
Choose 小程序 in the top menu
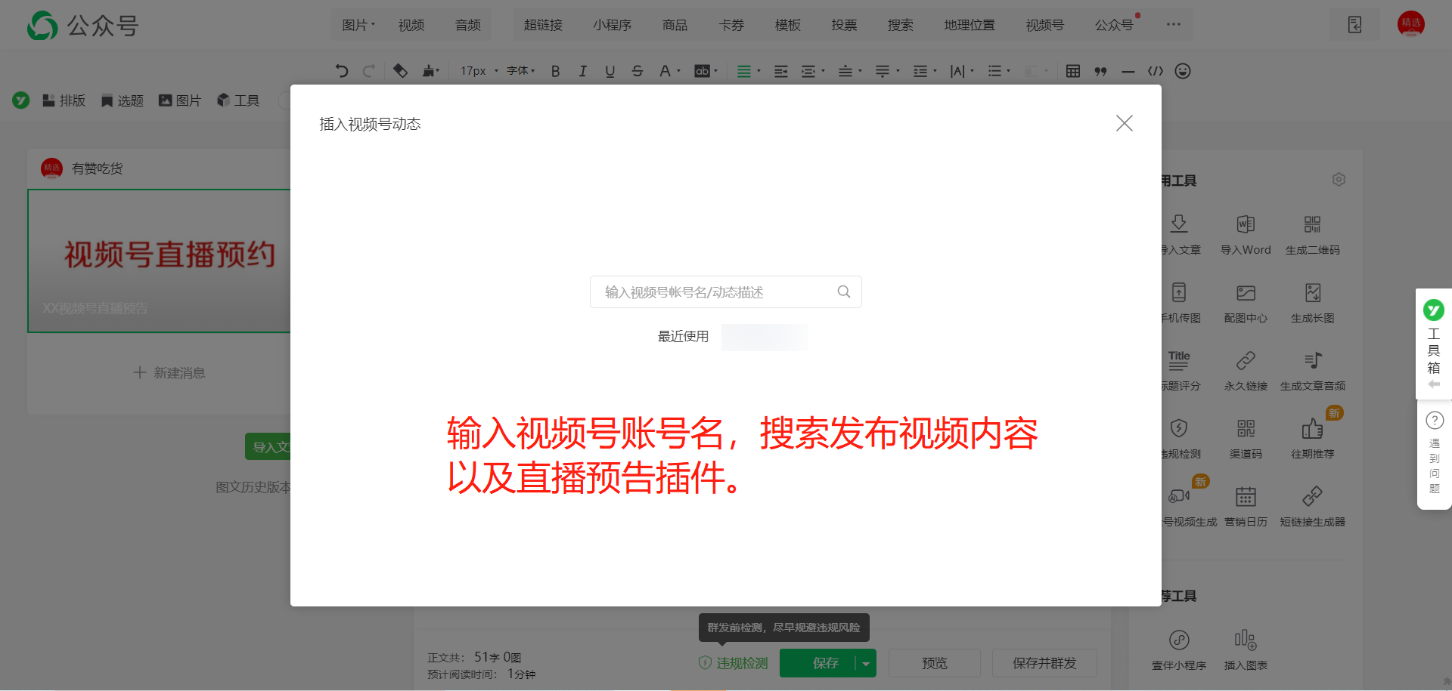[612, 25]
